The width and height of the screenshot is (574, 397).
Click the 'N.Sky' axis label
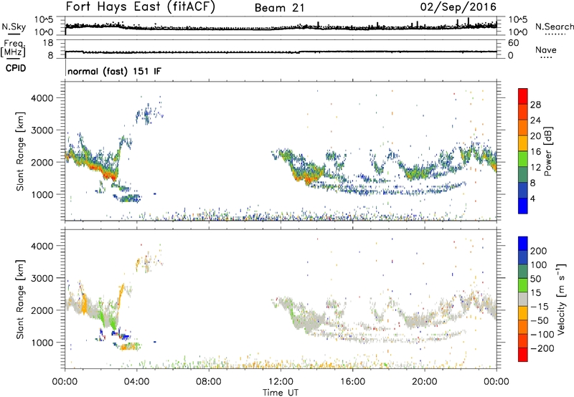[14, 27]
